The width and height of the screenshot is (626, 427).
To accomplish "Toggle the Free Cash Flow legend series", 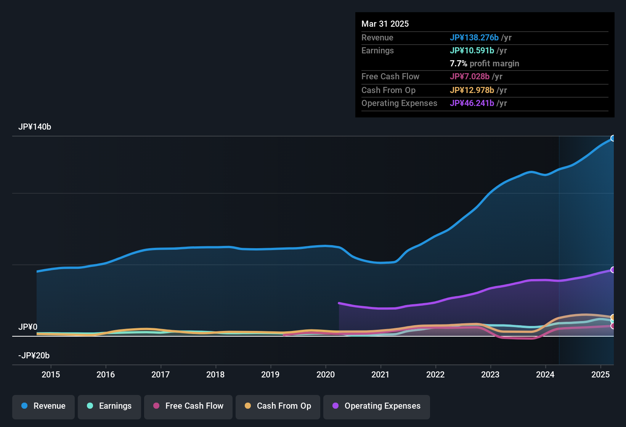I will pyautogui.click(x=188, y=406).
